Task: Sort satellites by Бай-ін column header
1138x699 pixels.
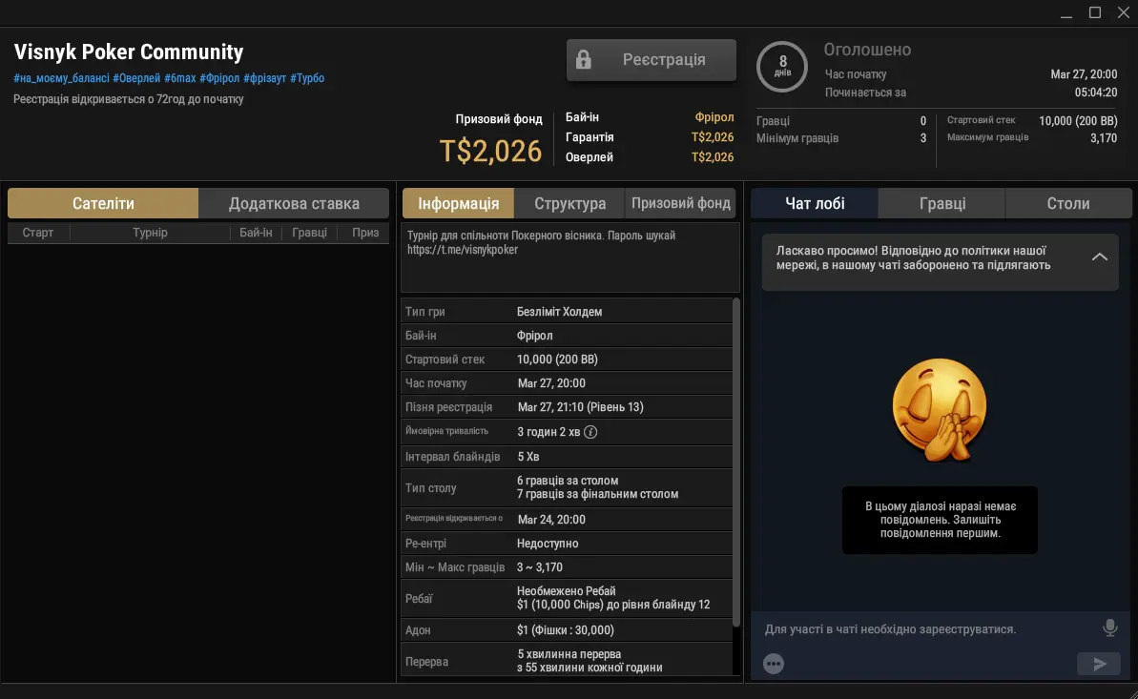Action: pos(256,233)
